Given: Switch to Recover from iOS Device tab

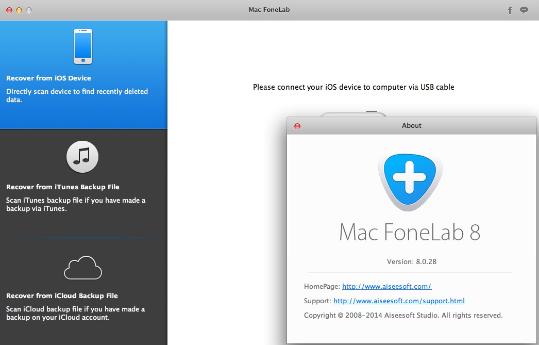Looking at the screenshot, I should tap(83, 75).
